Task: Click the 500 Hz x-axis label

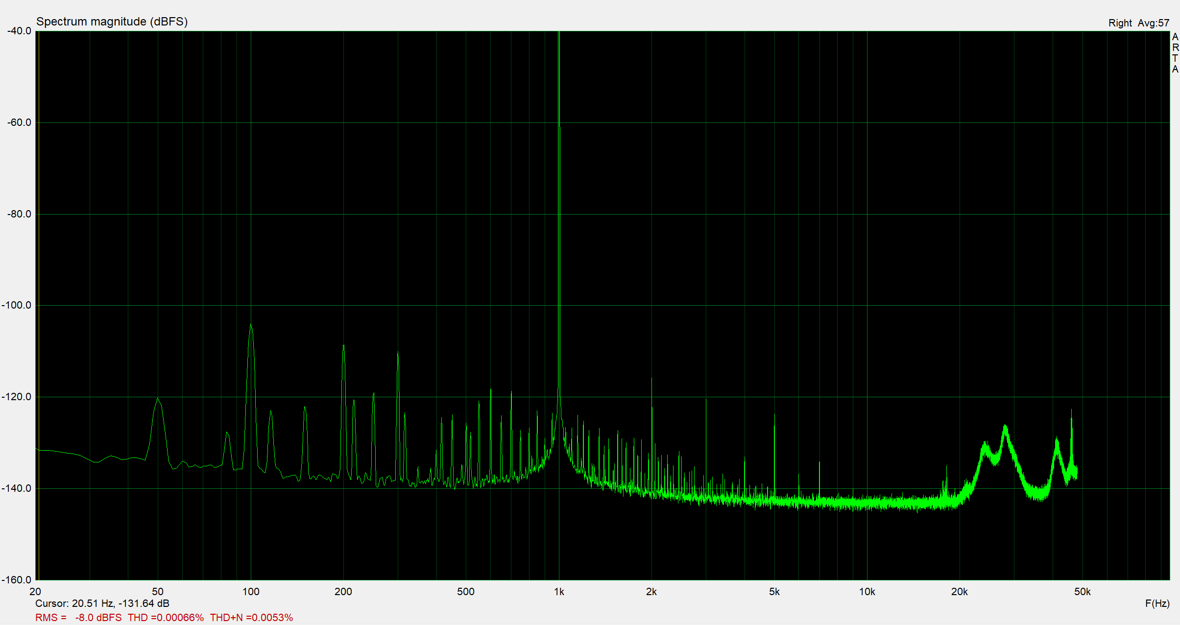Action: click(466, 592)
